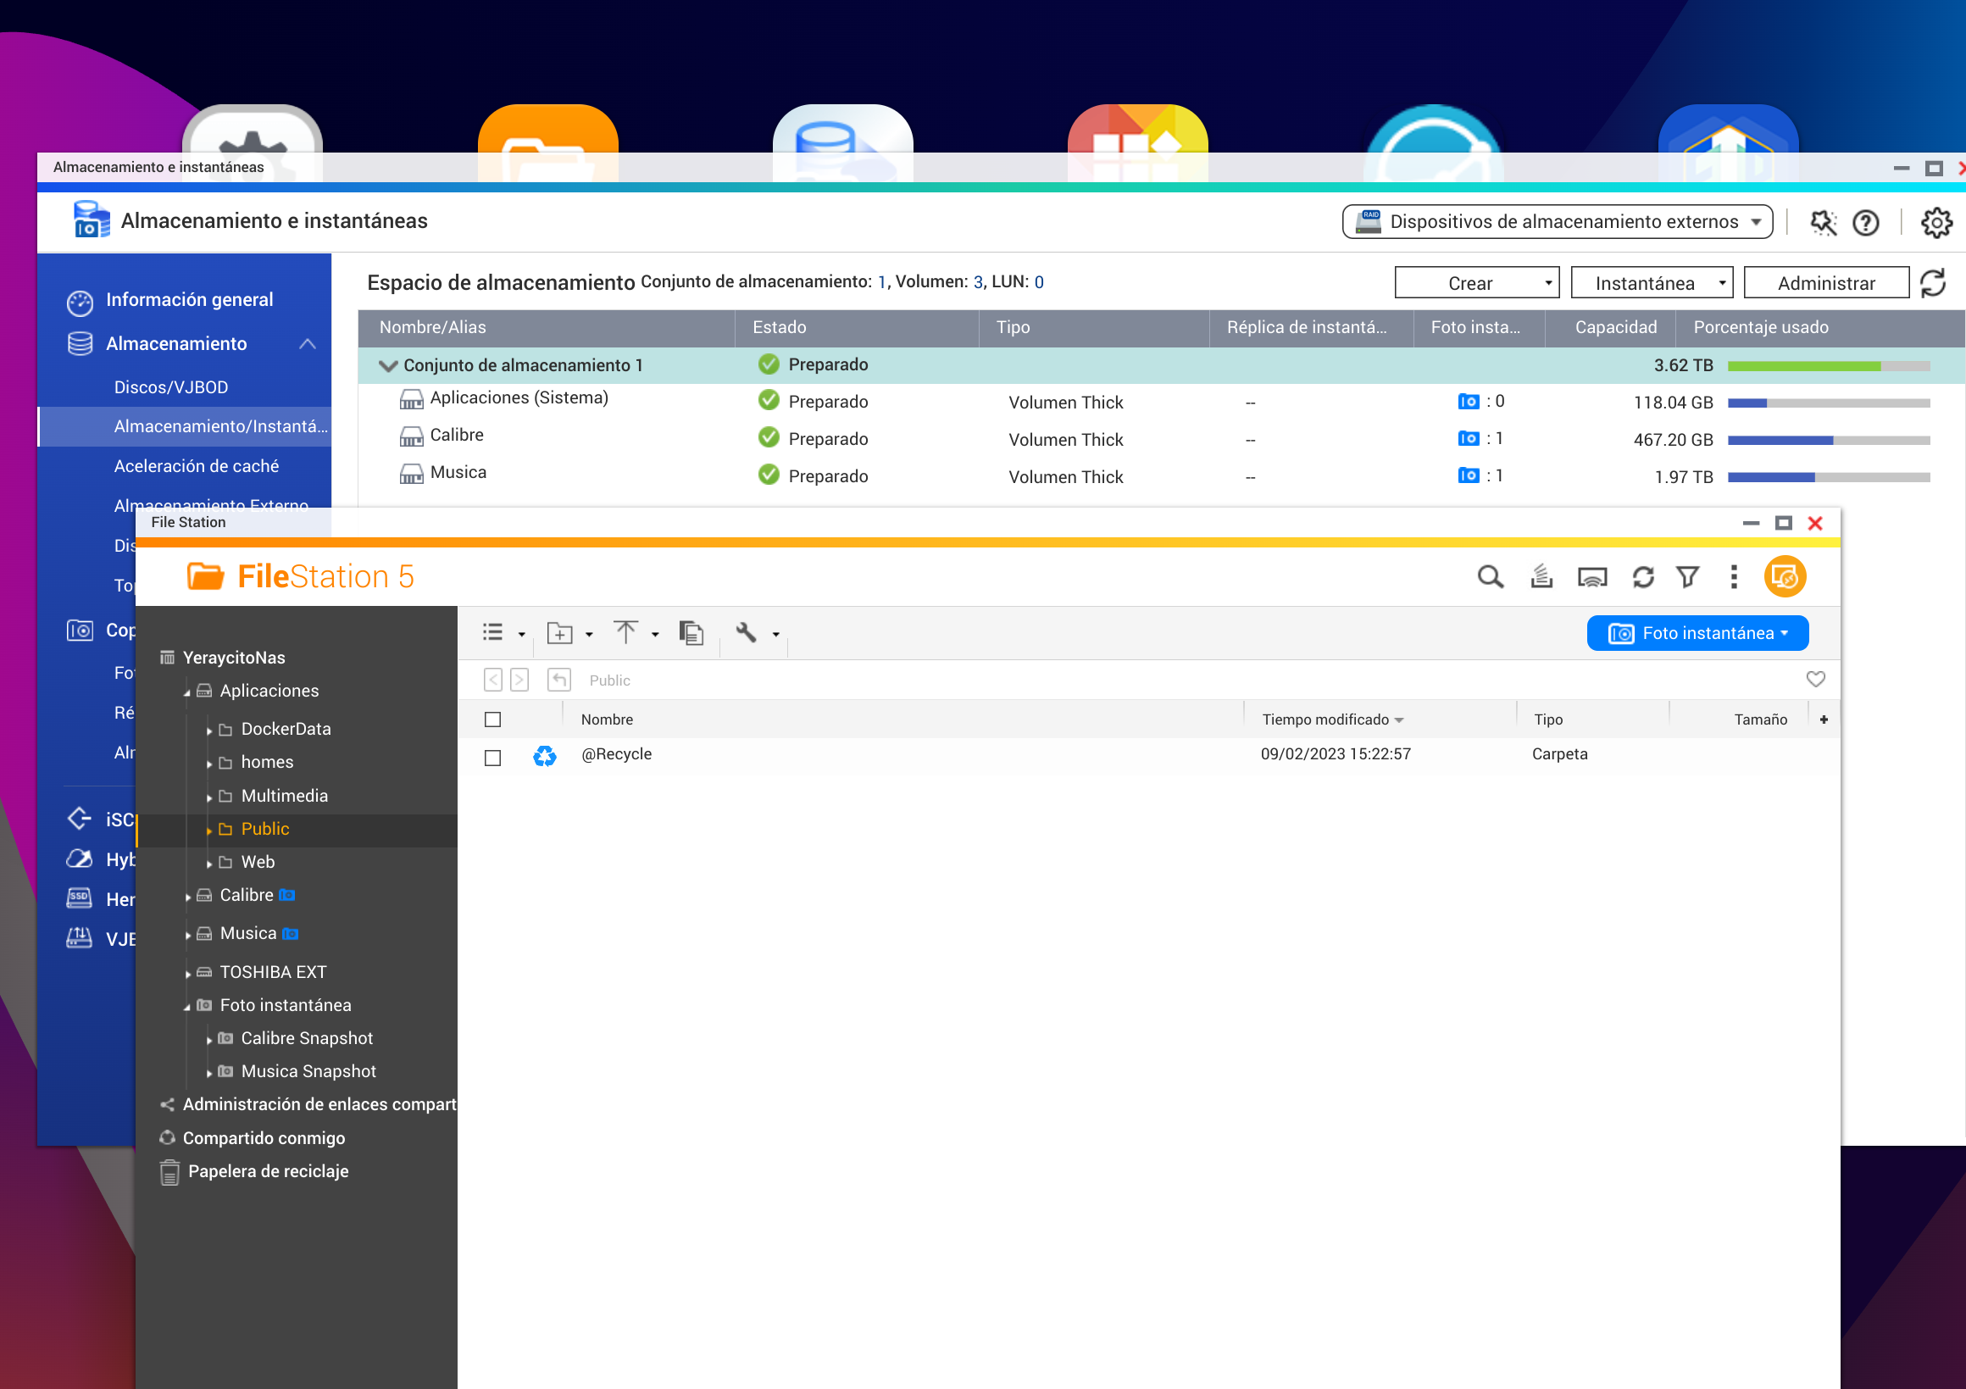Viewport: 1966px width, 1389px height.
Task: Open the remote mount icon in File Station
Action: pyautogui.click(x=1591, y=577)
